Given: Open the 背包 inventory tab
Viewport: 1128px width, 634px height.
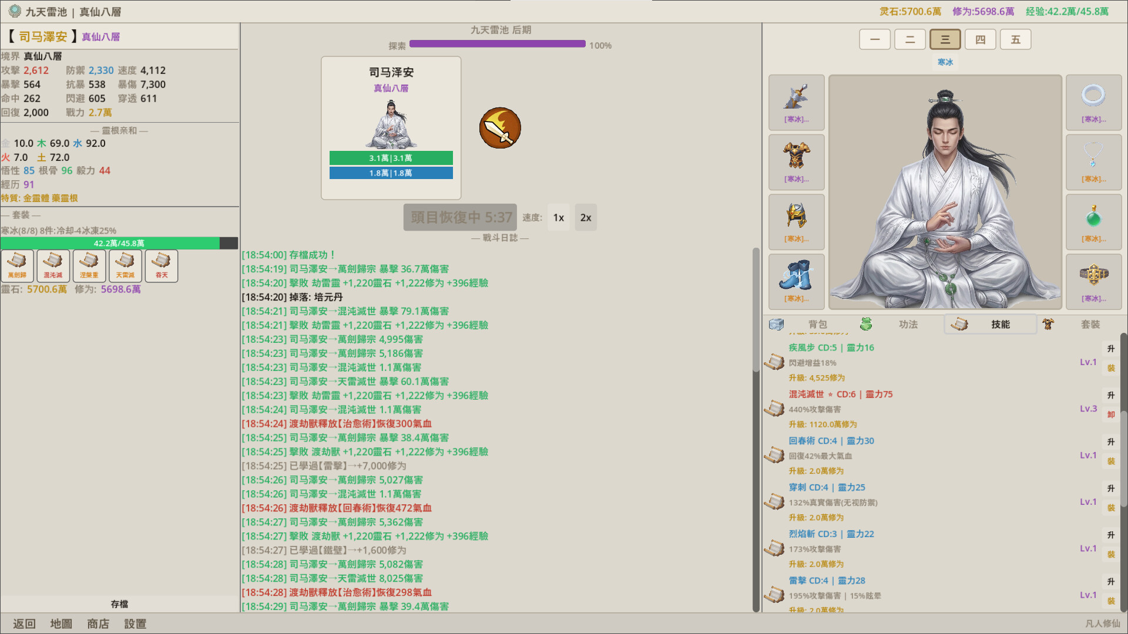Looking at the screenshot, I should [x=817, y=325].
